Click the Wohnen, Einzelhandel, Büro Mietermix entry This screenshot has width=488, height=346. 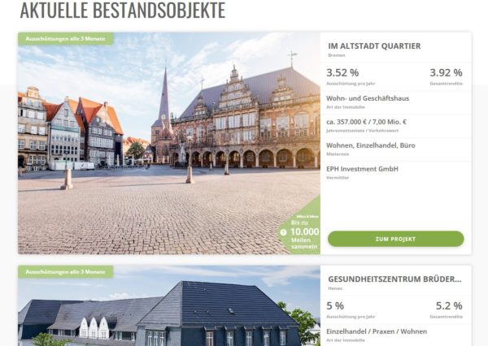(x=371, y=145)
